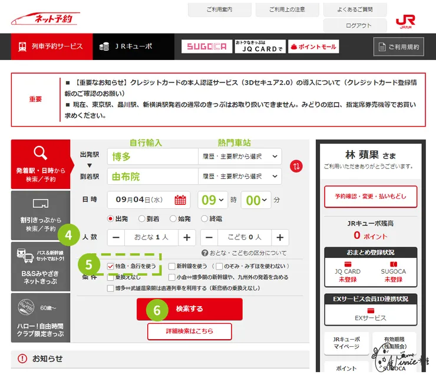
Task: Toggle 特急・急行を使う checkbox
Action: [x=110, y=266]
